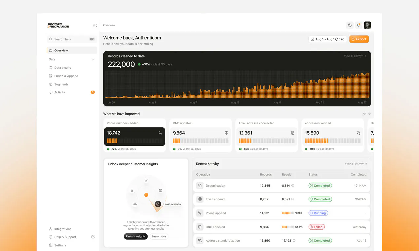419x251 pixels.
Task: Collapse the Data section chevron
Action: pyautogui.click(x=93, y=59)
